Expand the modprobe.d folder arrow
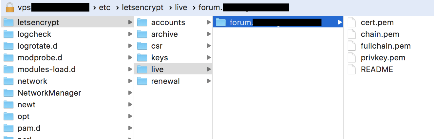The width and height of the screenshot is (434, 139). [x=130, y=58]
